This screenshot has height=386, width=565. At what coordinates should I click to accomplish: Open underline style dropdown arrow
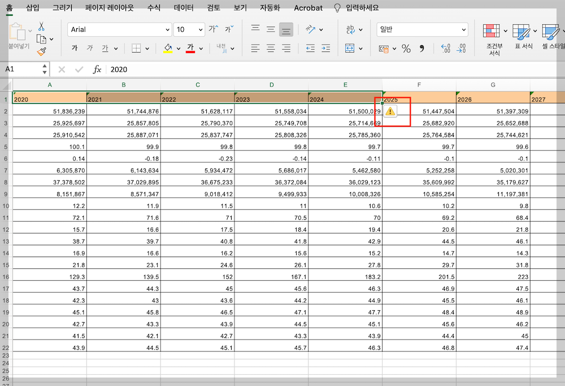point(116,48)
